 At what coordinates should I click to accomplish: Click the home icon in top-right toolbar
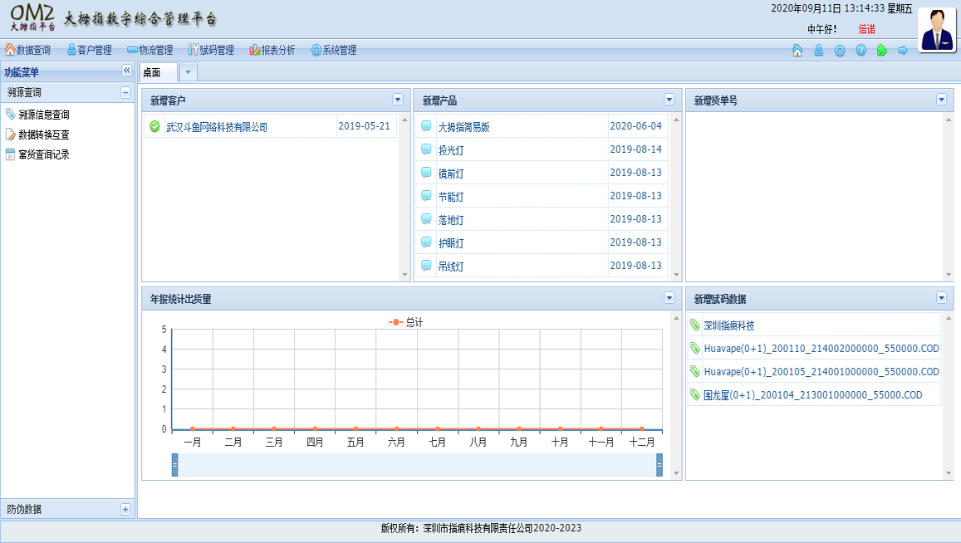tap(797, 51)
